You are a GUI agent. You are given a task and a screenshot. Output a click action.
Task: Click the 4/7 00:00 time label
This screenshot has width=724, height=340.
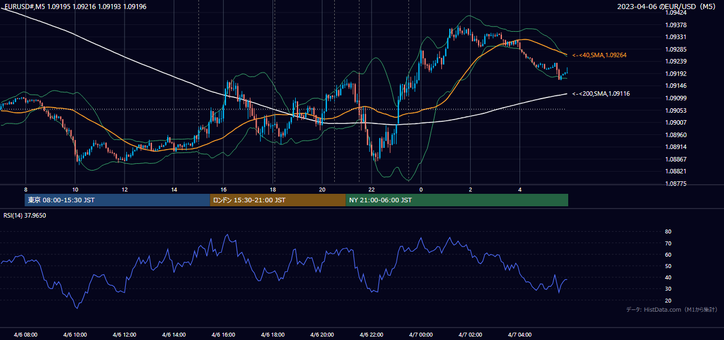click(x=421, y=334)
